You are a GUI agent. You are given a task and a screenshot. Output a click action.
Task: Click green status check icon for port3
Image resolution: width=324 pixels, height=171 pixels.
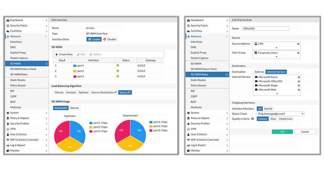tap(118, 76)
